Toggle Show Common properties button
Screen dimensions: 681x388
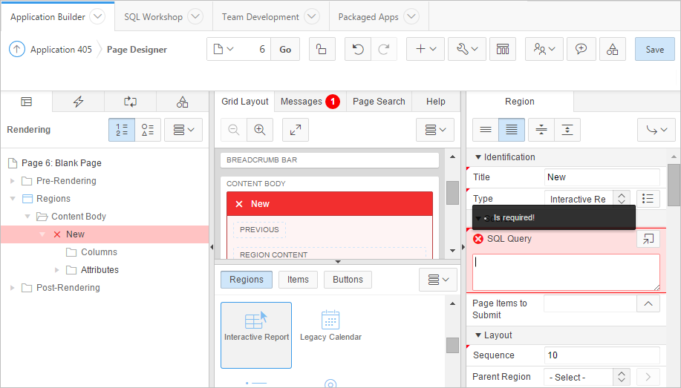486,130
